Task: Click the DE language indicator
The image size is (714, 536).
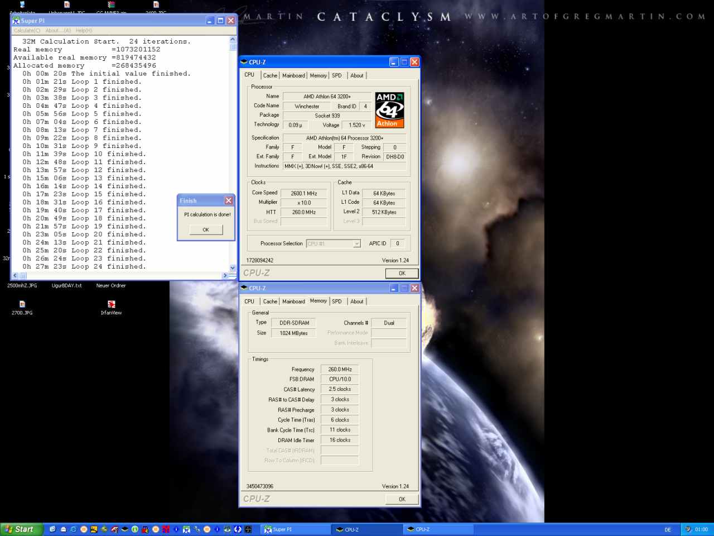Action: click(x=668, y=529)
